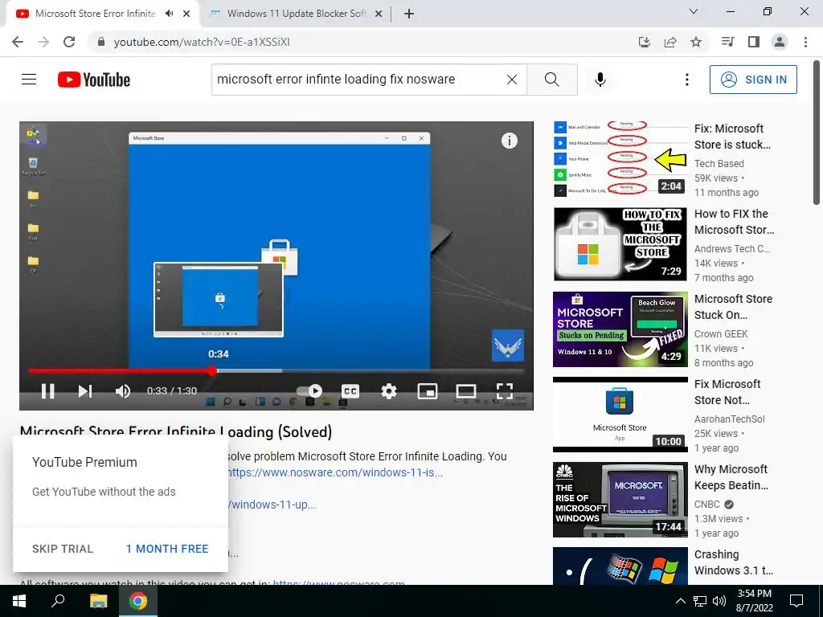The width and height of the screenshot is (823, 617).
Task: Close the Windows 11 Update Blocker tab
Action: tap(378, 14)
